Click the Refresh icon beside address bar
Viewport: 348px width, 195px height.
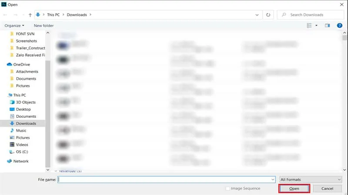click(x=268, y=15)
